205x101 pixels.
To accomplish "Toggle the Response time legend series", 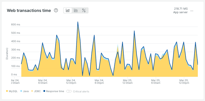I will [54, 91].
